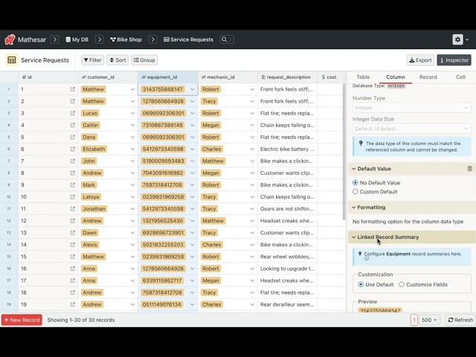Open the Integer Data Size dropdown
This screenshot has height=357, width=476.
[411, 129]
